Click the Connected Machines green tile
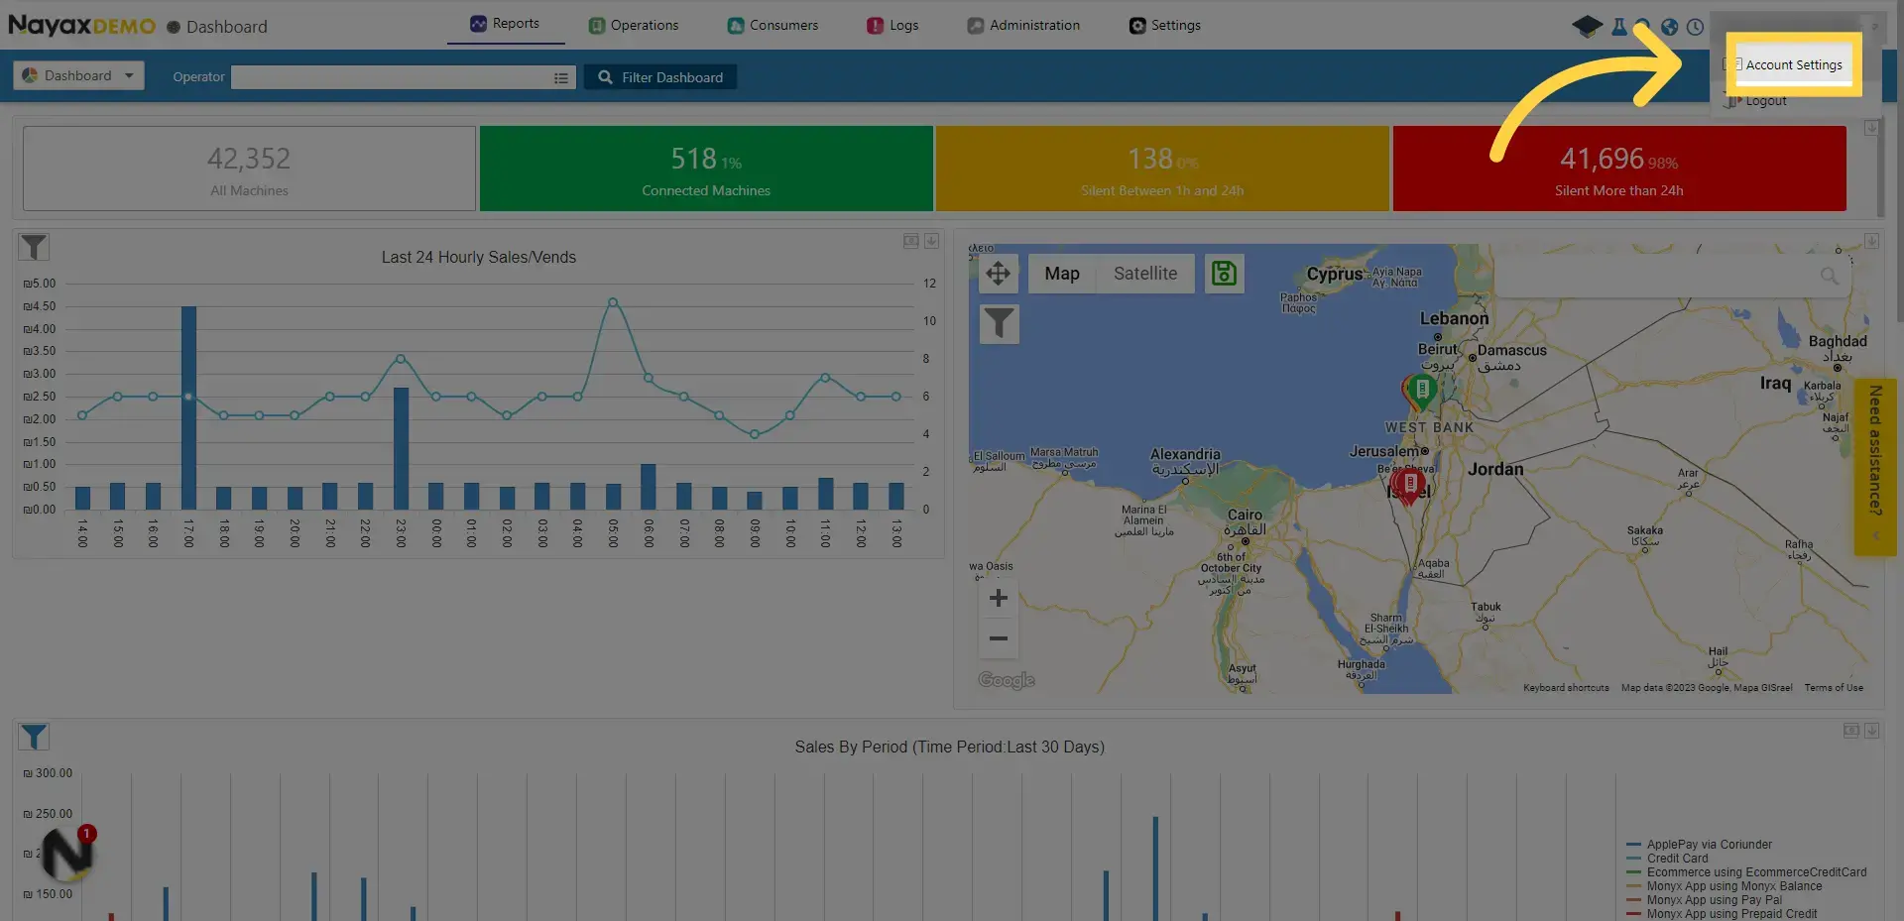 point(706,169)
